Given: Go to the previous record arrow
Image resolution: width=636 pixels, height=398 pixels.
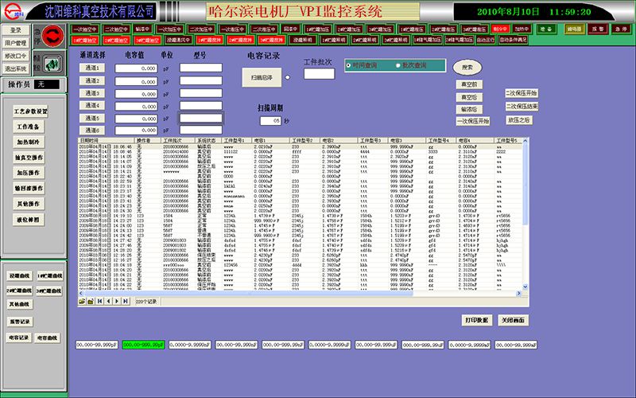Looking at the screenshot, I should coord(108,301).
